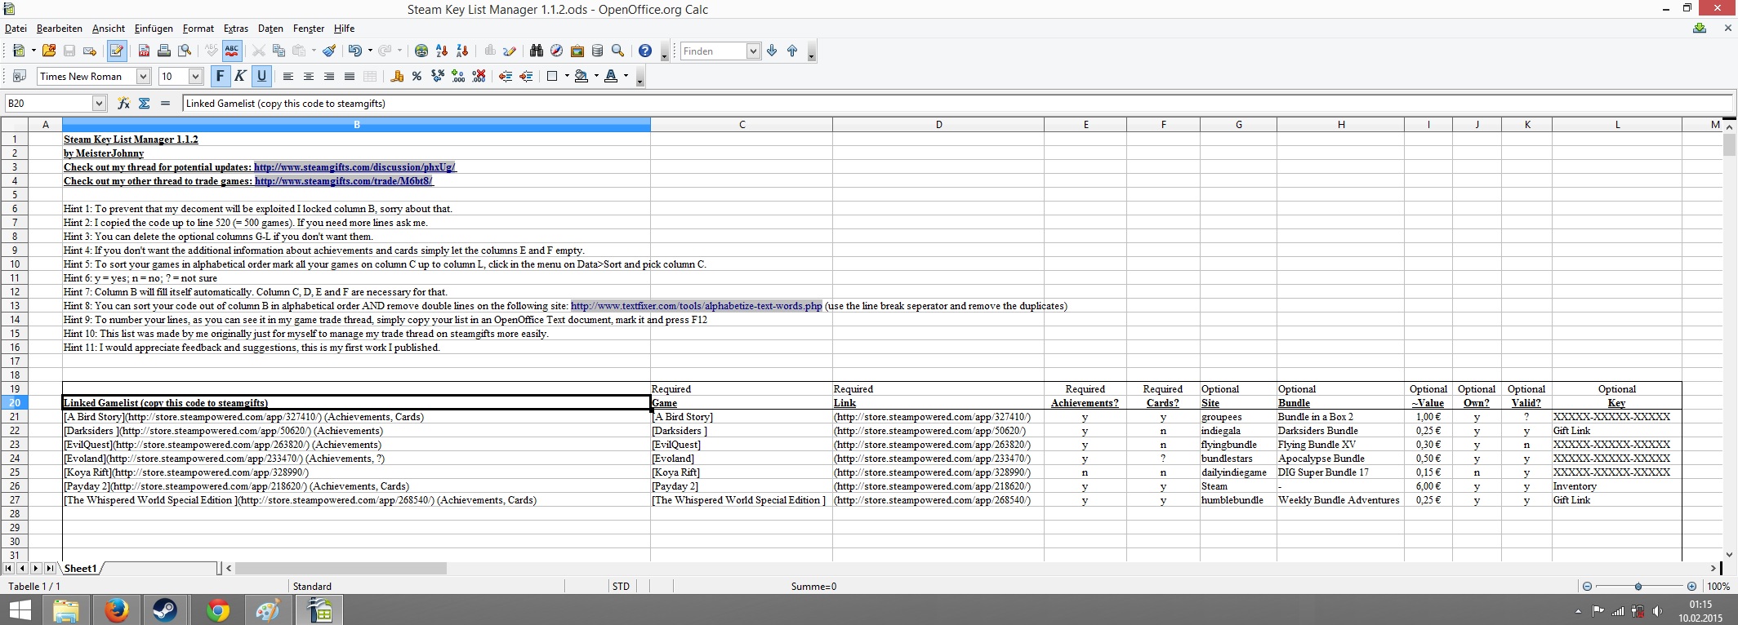Justify cell content
The image size is (1738, 625).
click(350, 76)
